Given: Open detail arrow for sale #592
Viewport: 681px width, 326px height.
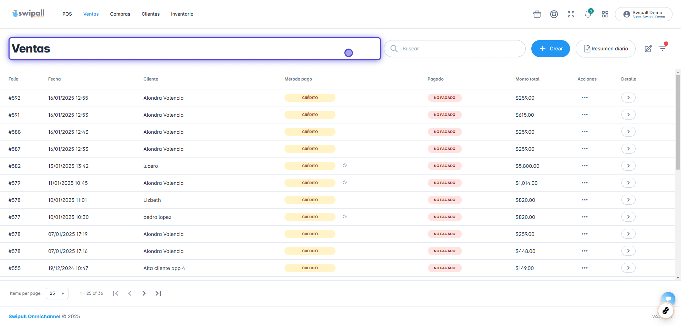Looking at the screenshot, I should click(628, 98).
